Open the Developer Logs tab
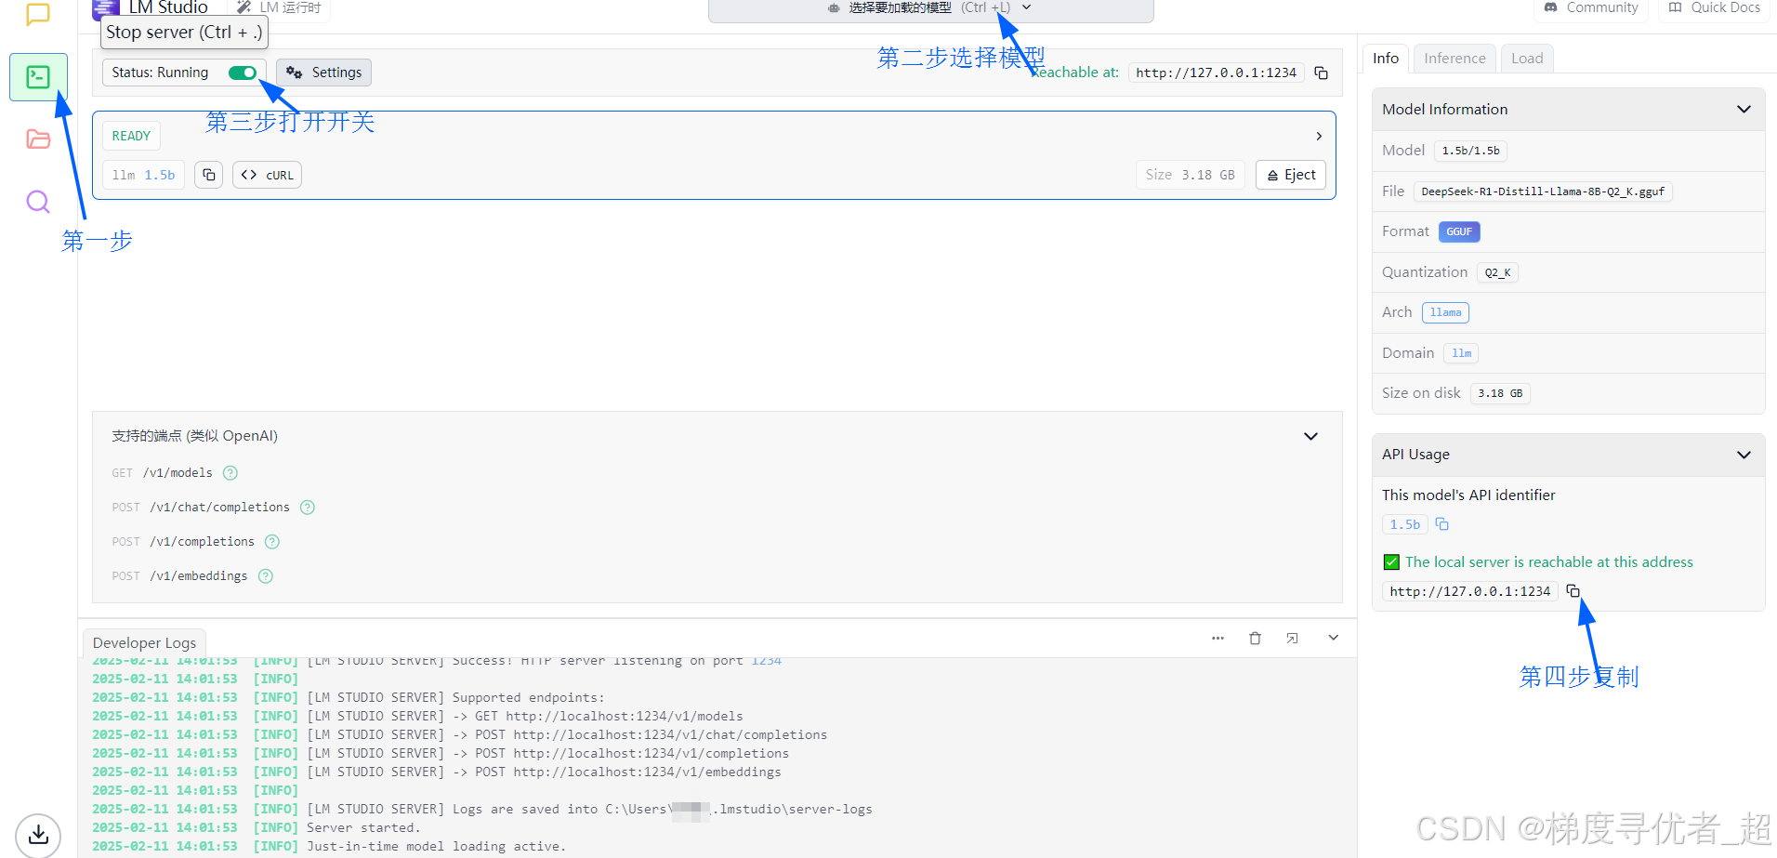 point(145,643)
